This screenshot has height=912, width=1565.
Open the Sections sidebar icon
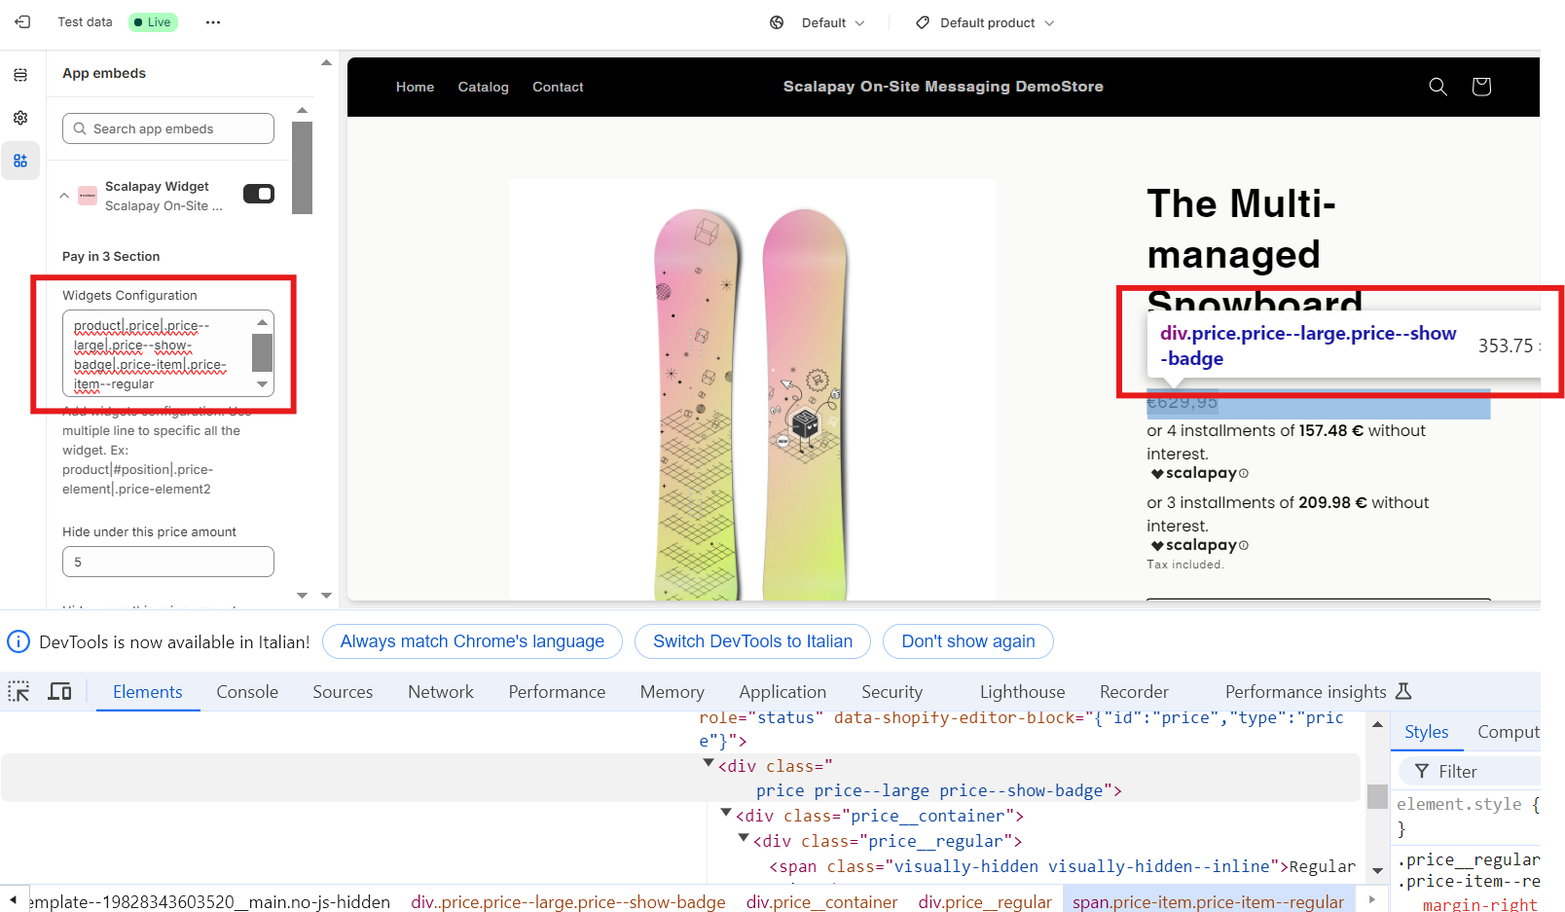20,75
